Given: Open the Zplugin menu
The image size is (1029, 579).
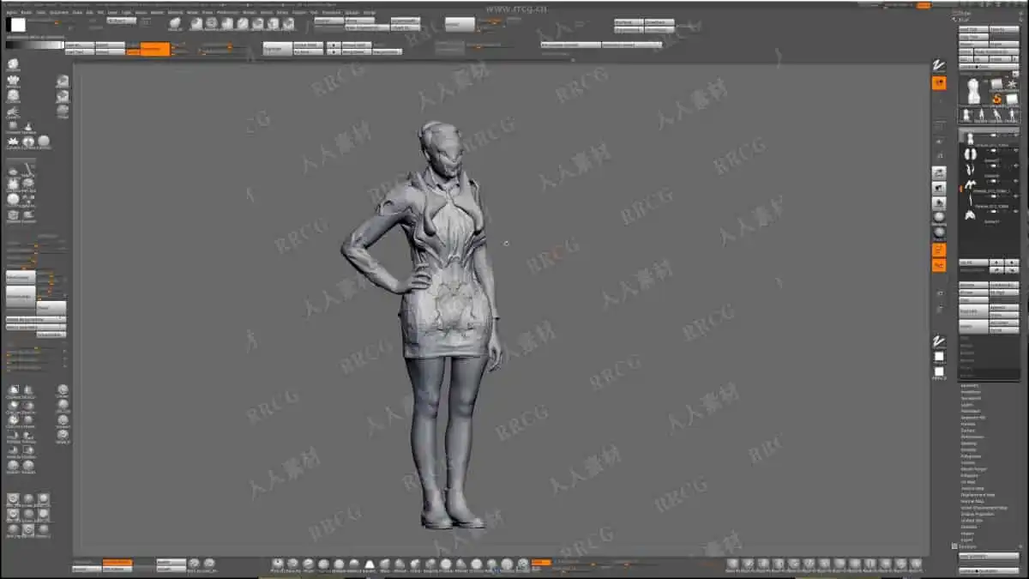Looking at the screenshot, I should point(352,13).
